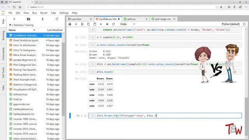
Task: Go back to the previous browser page
Action: tap(3, 7)
